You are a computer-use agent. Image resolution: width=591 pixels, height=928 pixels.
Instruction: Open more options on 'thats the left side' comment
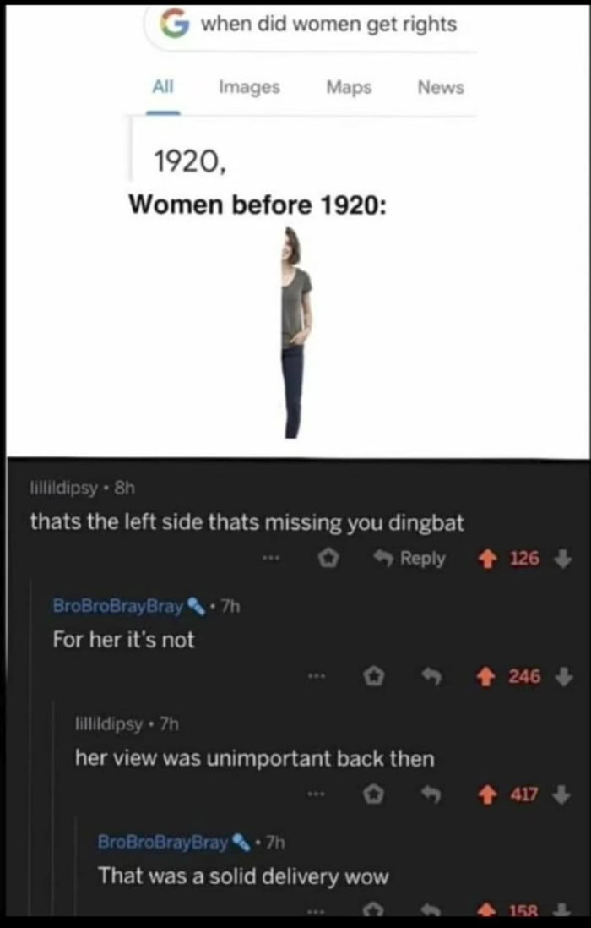click(x=271, y=559)
